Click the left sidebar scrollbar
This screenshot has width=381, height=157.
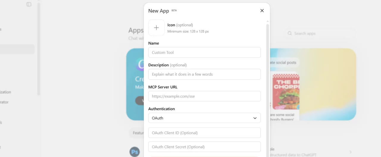(x=38, y=49)
